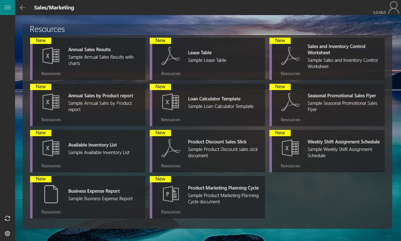The height and width of the screenshot is (241, 401).
Task: Open the 'Seasonal Promotional Sales Flyer' bold title
Action: [342, 96]
